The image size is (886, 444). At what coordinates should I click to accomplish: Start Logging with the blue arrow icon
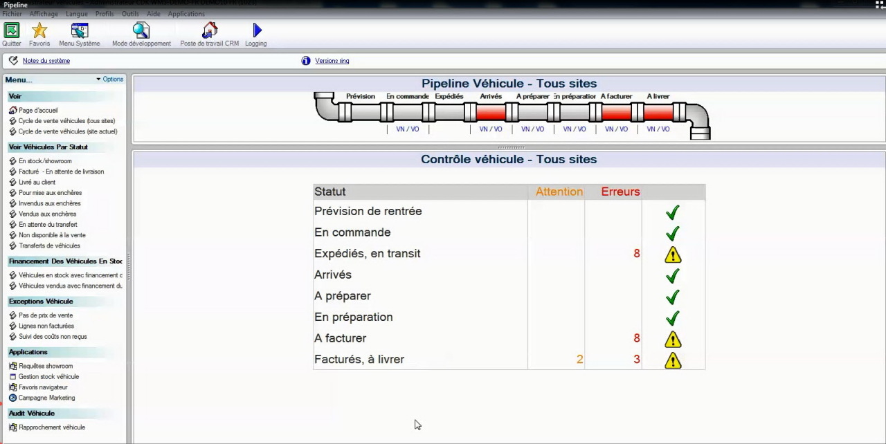tap(255, 30)
